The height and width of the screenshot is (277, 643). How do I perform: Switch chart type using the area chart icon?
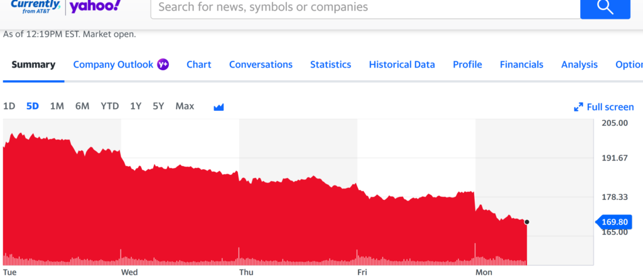click(x=219, y=107)
